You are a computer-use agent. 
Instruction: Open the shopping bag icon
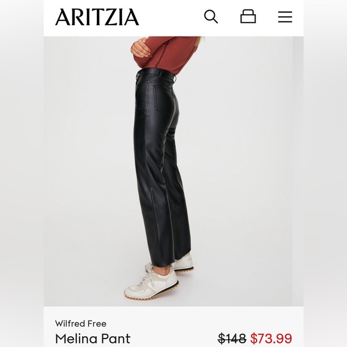coord(248,16)
